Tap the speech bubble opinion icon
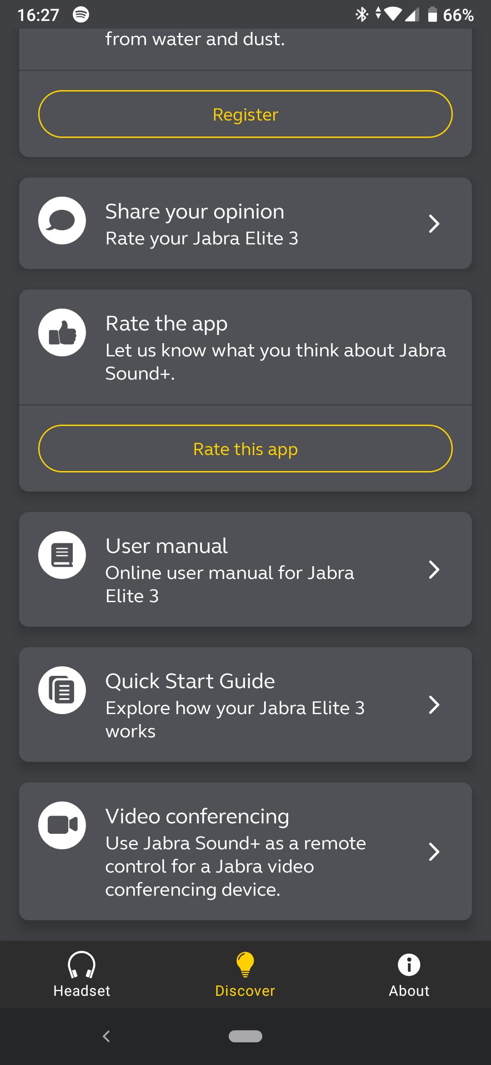The height and width of the screenshot is (1065, 491). 62,221
